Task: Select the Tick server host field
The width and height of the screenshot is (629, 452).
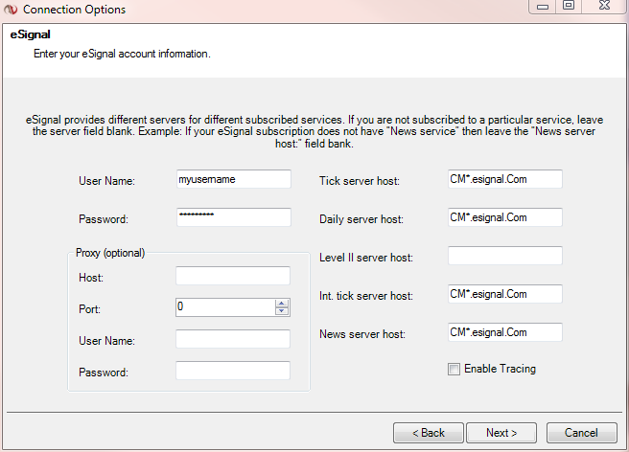Action: 504,179
